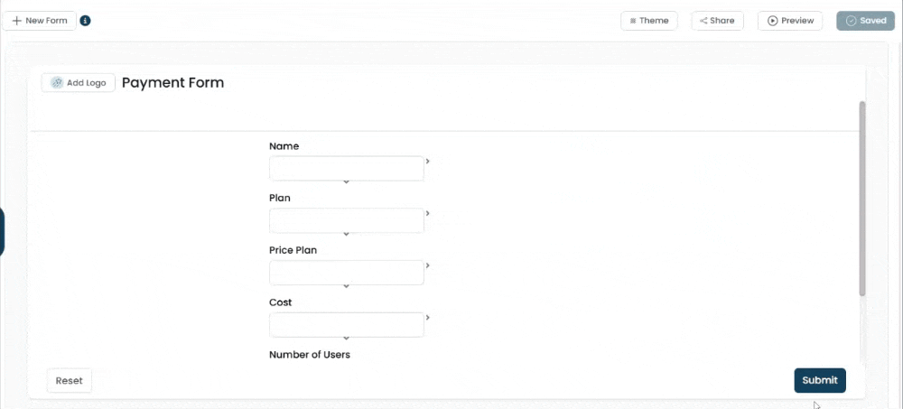Click the right arrow next to Price Plan field
The width and height of the screenshot is (903, 409).
[428, 266]
